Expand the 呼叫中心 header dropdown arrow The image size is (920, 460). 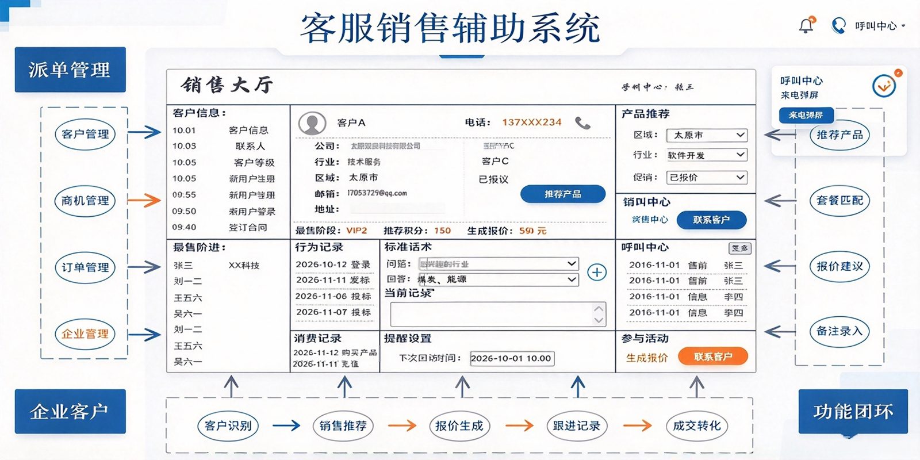click(x=903, y=26)
